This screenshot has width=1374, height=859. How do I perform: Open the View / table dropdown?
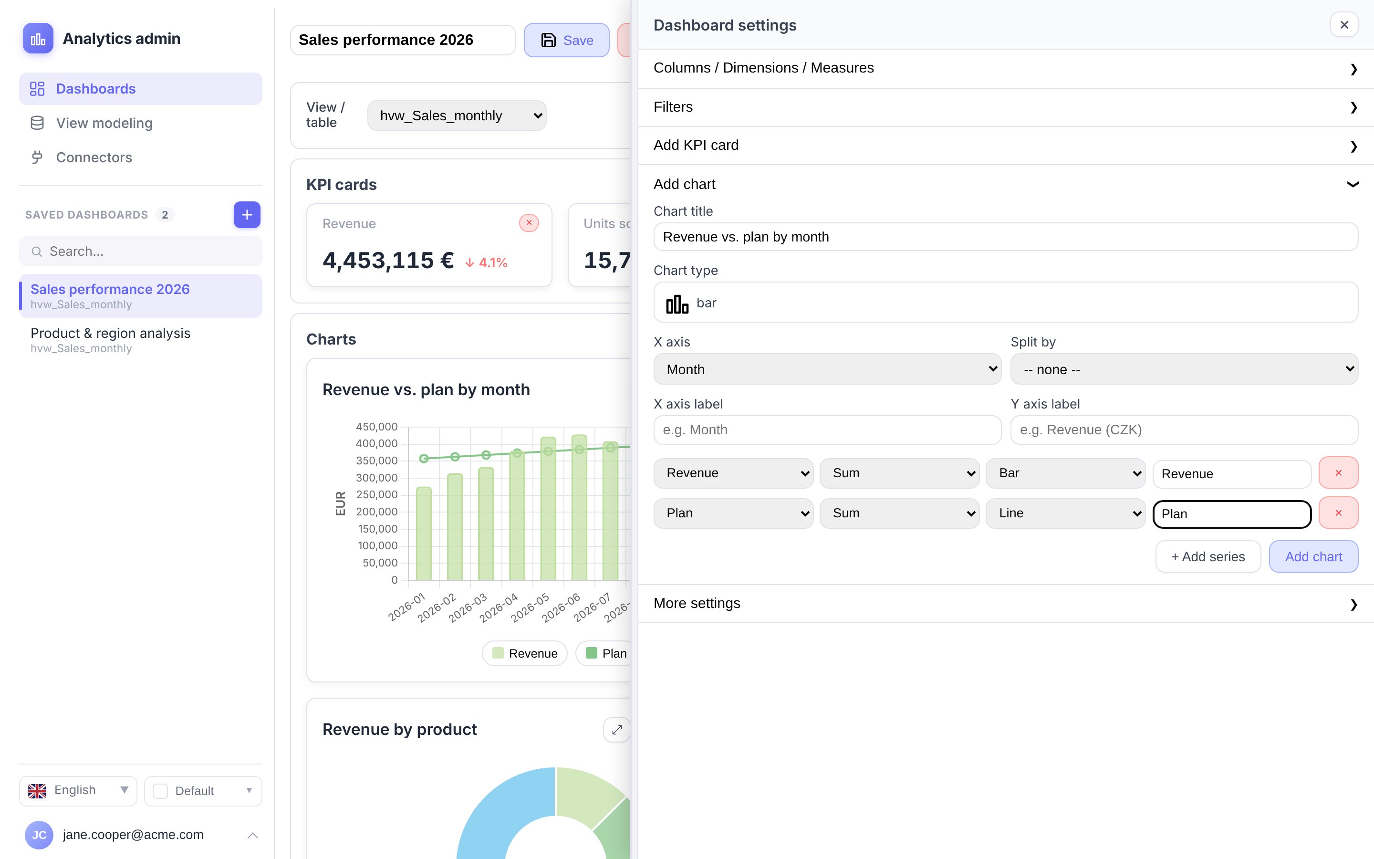[457, 115]
